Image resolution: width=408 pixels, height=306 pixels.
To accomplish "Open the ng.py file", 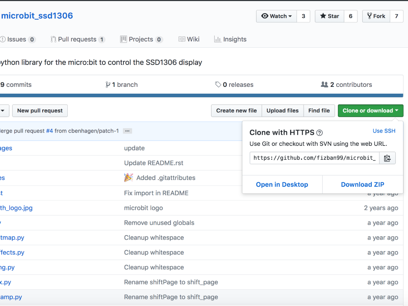I will click(7, 267).
